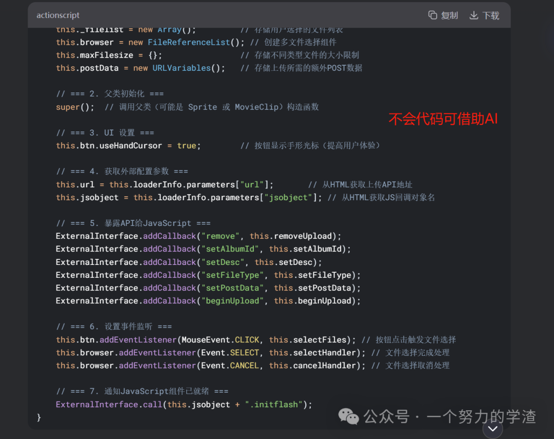Click the red text 不会代码可借助AI
The width and height of the screenshot is (554, 439).
[x=443, y=118]
